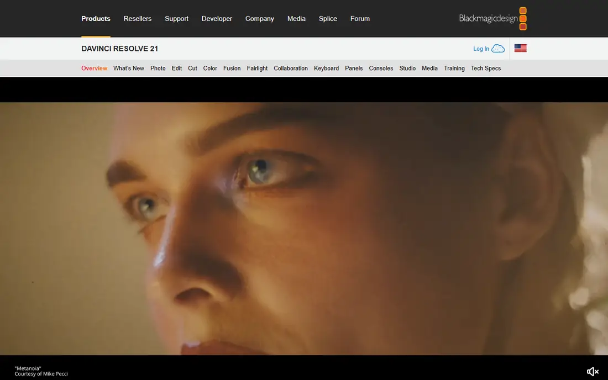Open the Studio tab
This screenshot has height=380, width=608.
(407, 68)
